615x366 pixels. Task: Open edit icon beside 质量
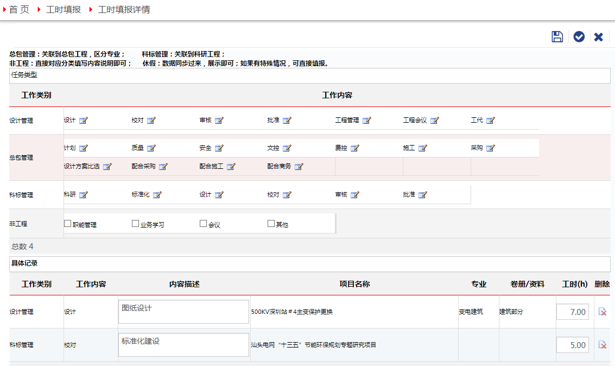(x=151, y=148)
